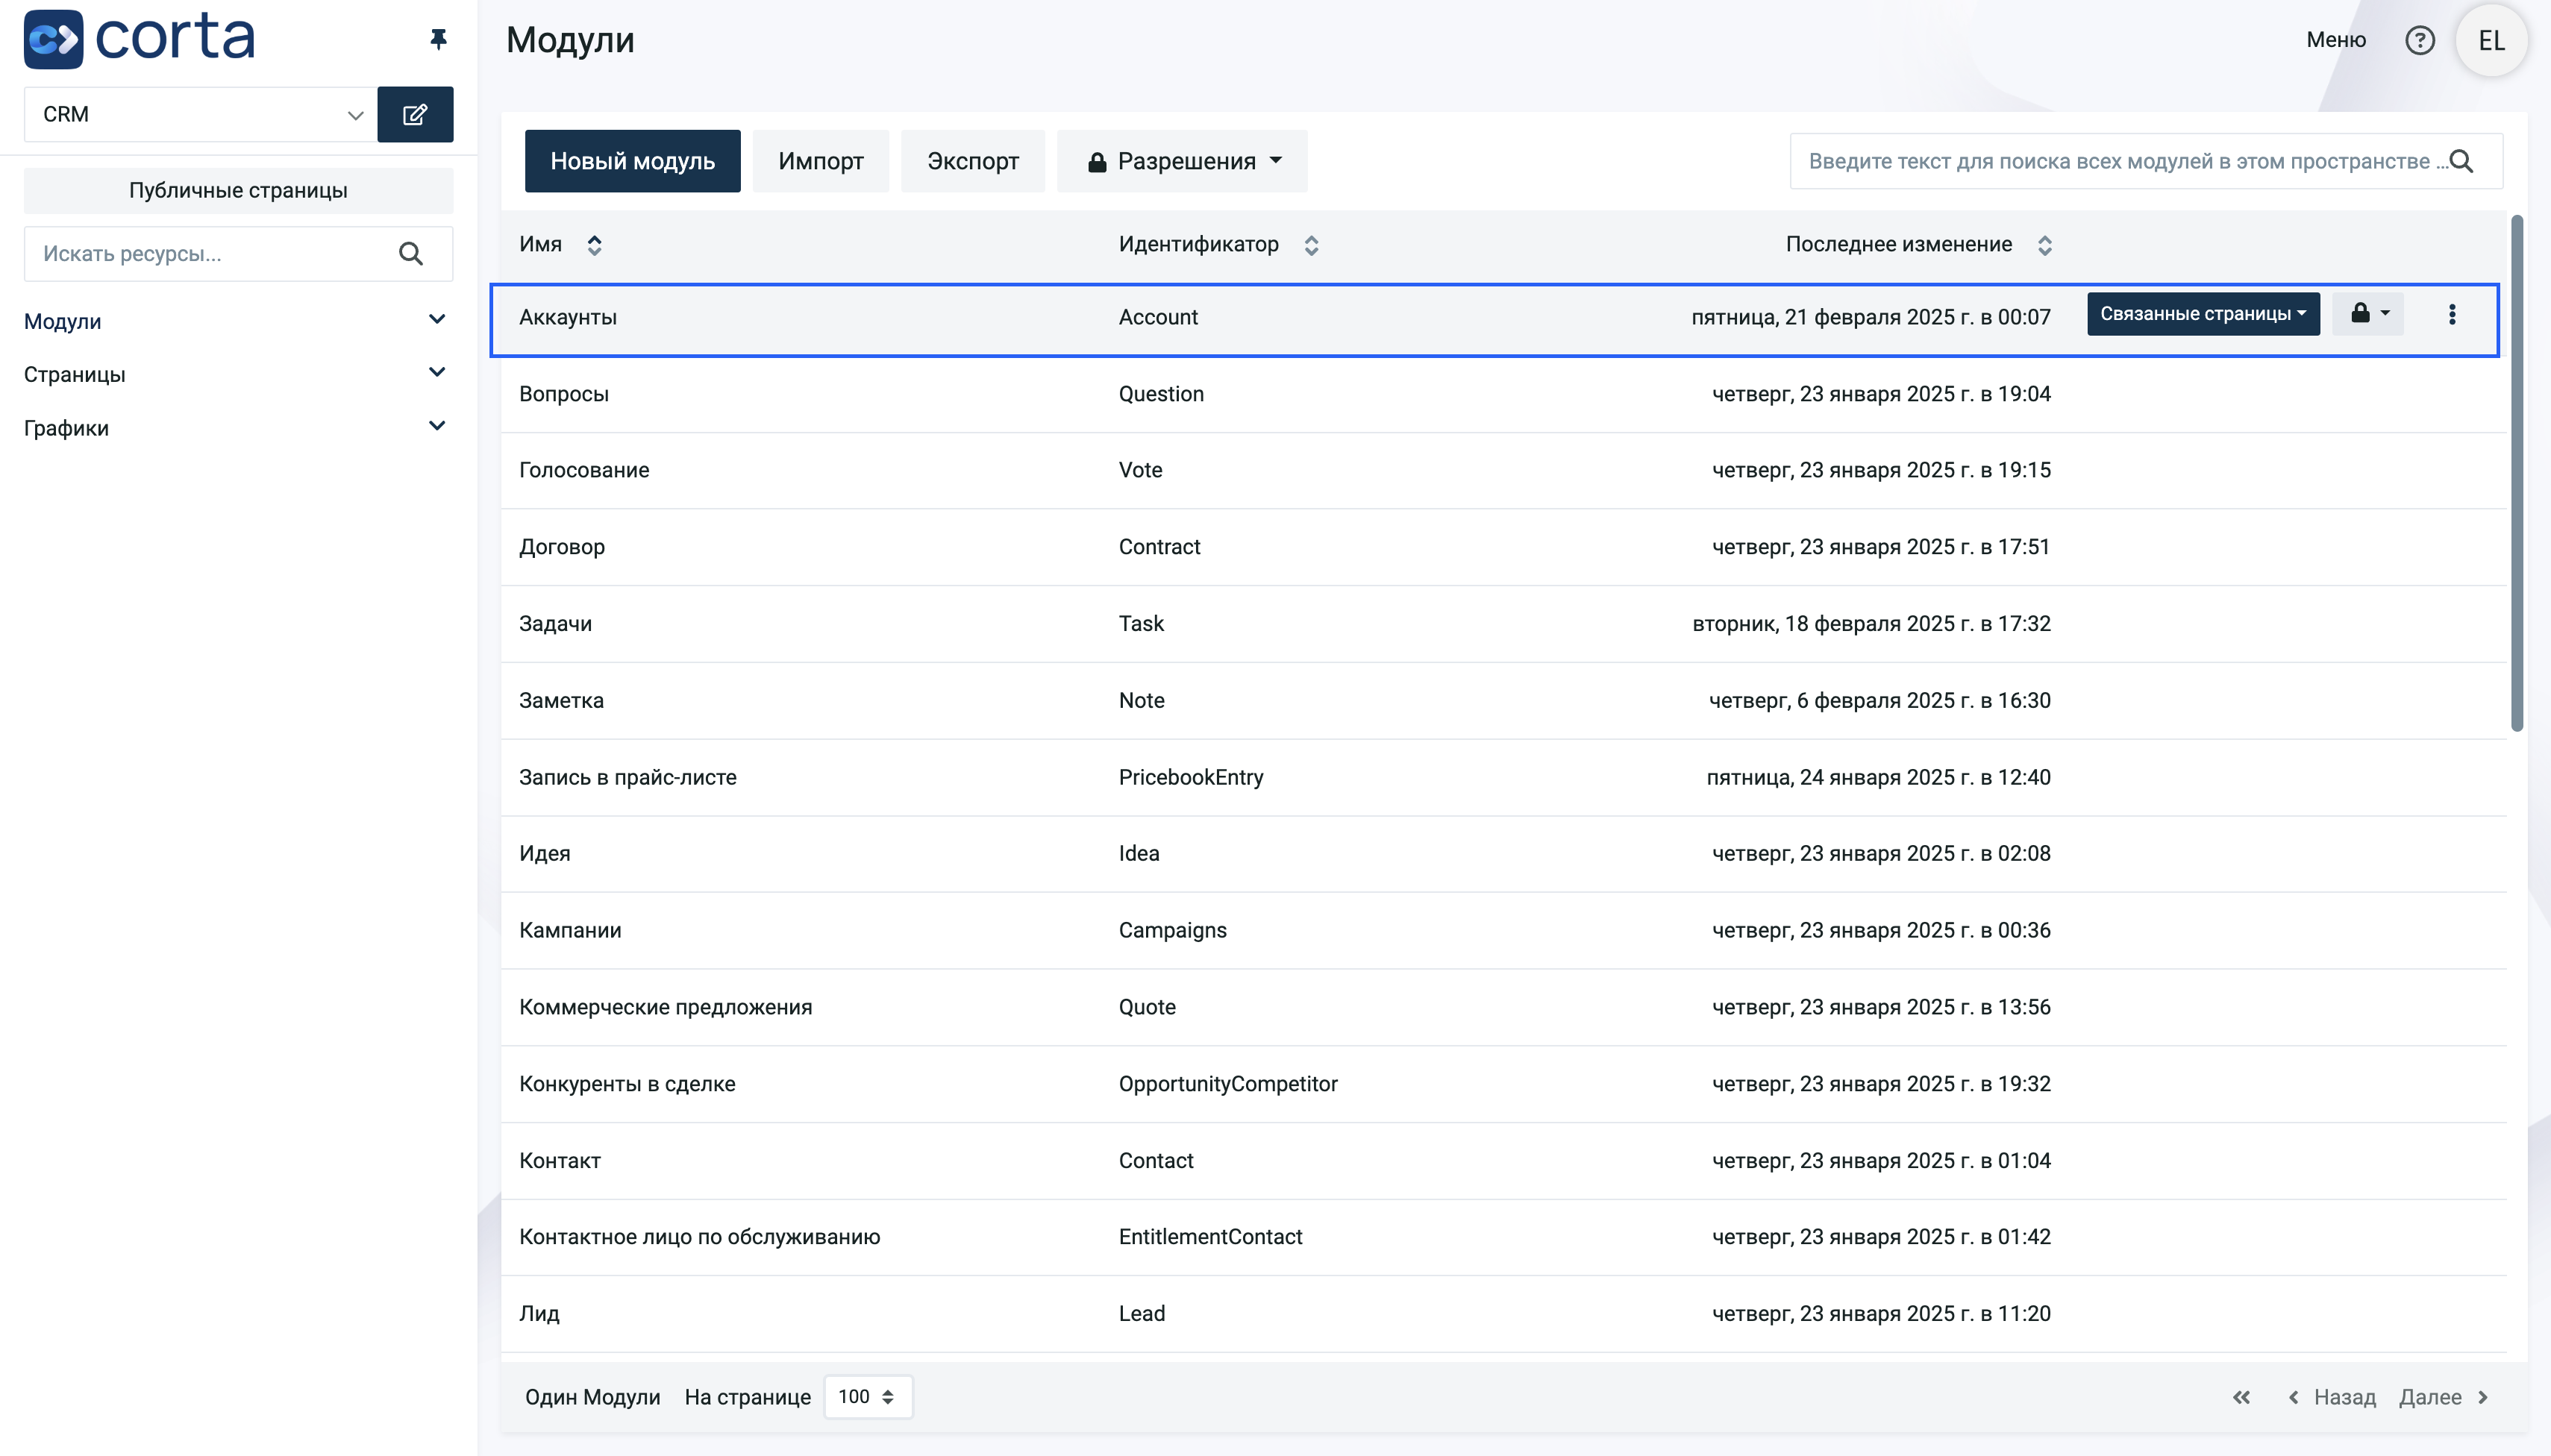Click the Идентификатор column header
The height and width of the screenshot is (1456, 2551).
[x=1198, y=245]
